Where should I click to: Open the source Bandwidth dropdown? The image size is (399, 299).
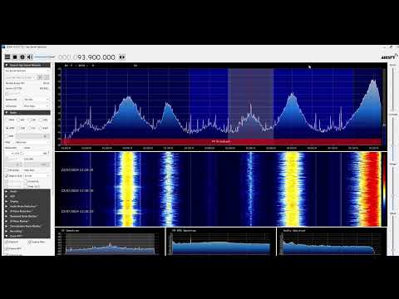[x=36, y=100]
